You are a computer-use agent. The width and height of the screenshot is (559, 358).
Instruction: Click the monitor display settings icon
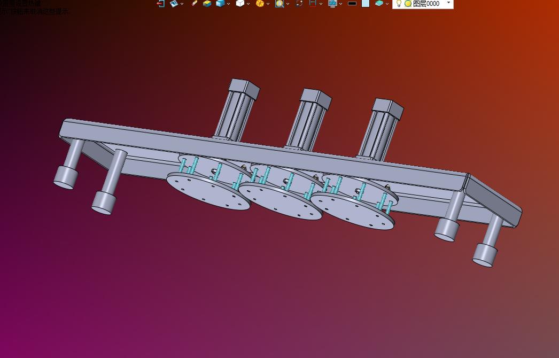tap(332, 4)
